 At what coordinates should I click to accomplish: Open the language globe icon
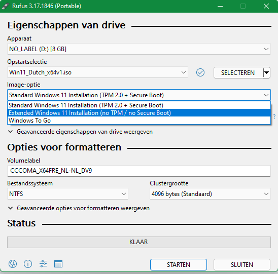[x=13, y=264]
